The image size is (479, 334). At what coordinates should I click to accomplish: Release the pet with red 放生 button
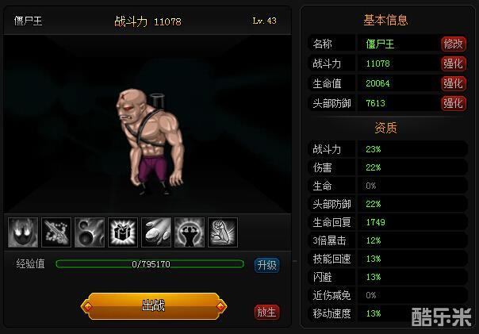point(266,312)
